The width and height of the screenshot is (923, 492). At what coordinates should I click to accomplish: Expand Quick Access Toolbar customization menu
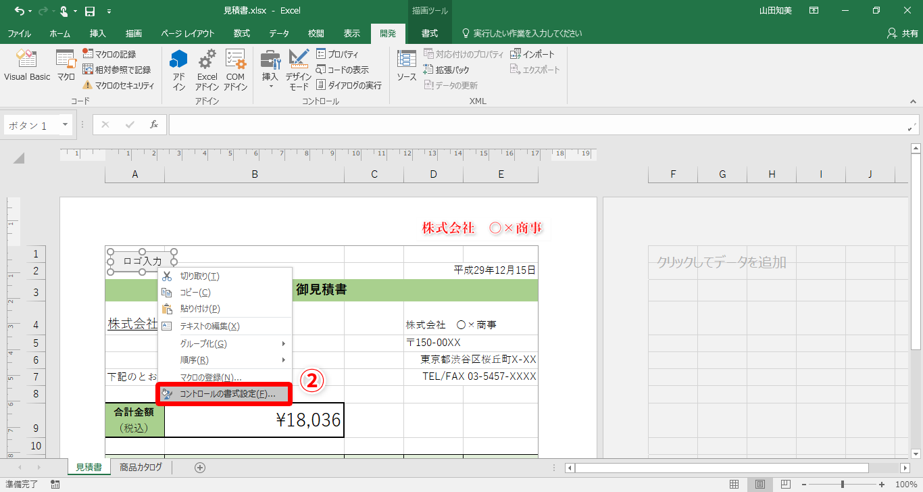109,11
